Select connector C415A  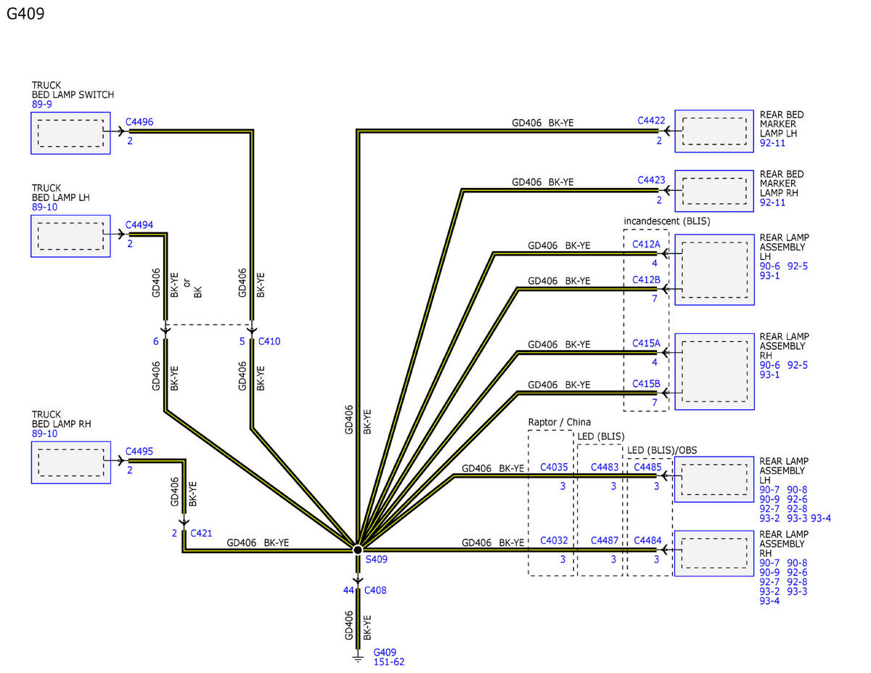pyautogui.click(x=646, y=343)
